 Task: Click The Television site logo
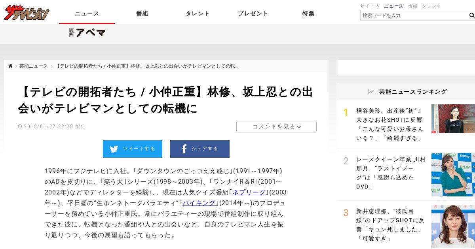coord(27,13)
